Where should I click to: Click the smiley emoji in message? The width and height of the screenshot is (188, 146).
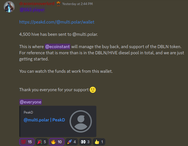pos(93,90)
